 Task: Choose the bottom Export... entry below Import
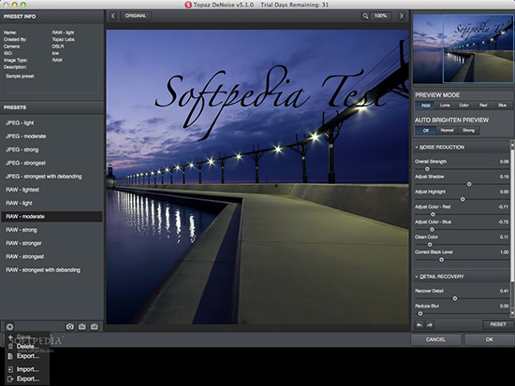28,379
